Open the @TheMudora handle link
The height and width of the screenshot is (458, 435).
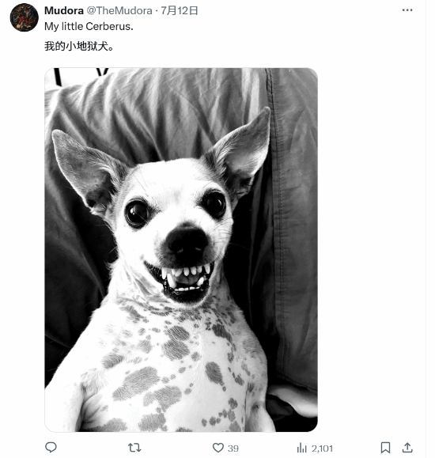click(119, 11)
